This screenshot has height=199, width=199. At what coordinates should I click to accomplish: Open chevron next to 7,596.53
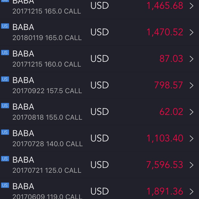[x=191, y=165]
